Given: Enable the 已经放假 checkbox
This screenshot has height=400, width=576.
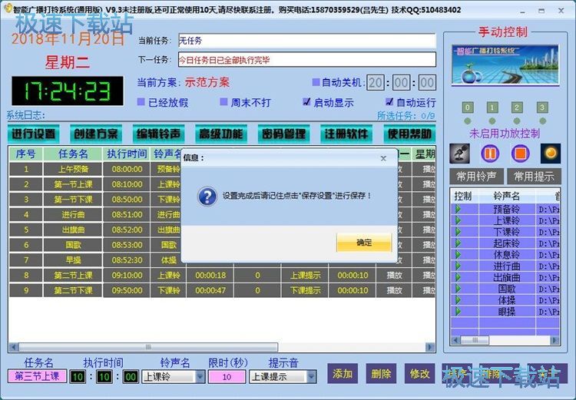Looking at the screenshot, I should tap(141, 102).
